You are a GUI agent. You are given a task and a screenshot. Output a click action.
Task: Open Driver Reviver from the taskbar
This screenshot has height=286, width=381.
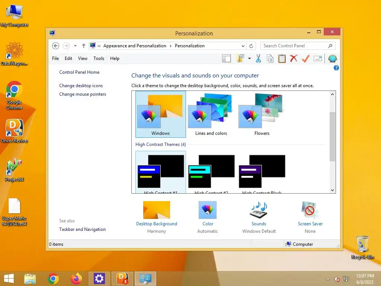point(122,279)
